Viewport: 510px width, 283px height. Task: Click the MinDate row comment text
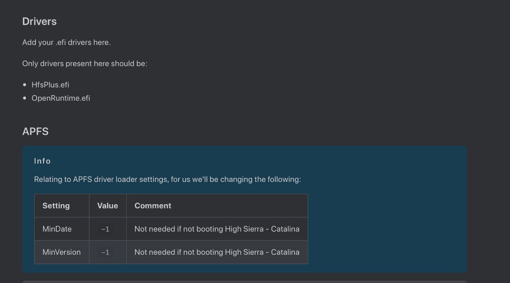pos(217,229)
